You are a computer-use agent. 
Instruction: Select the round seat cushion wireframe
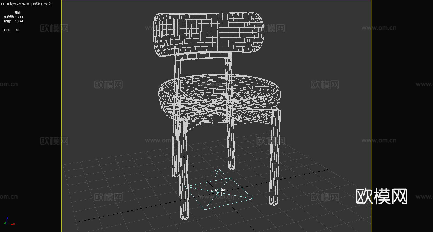[220, 99]
